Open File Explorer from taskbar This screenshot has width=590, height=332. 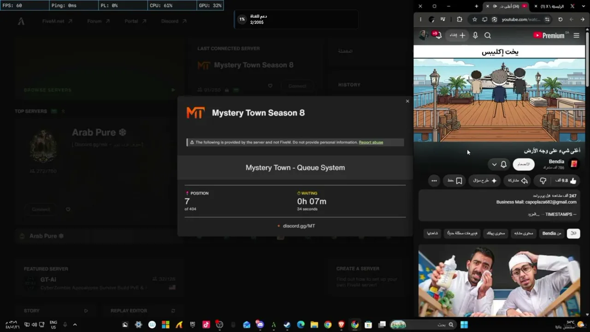tap(314, 325)
